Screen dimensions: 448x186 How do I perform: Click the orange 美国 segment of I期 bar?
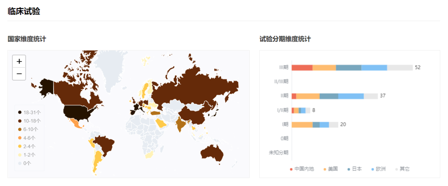coord(302,124)
